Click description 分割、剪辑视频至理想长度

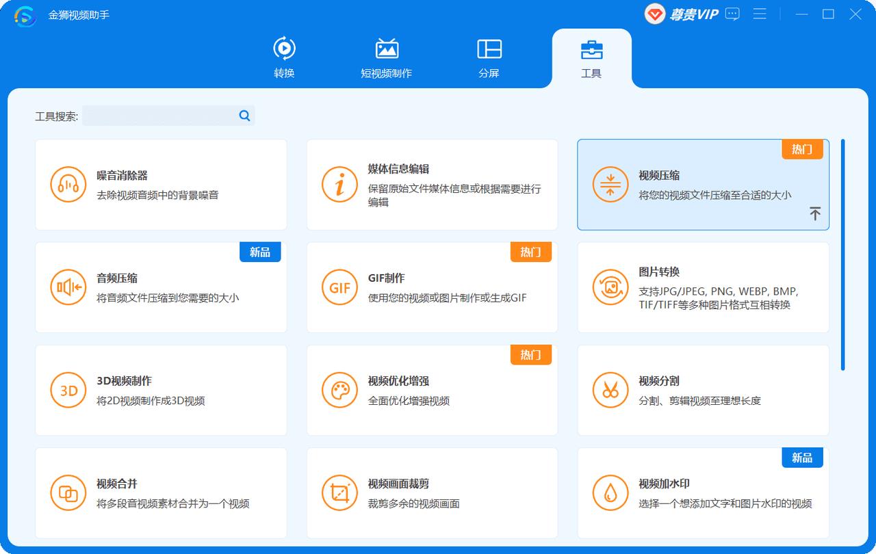[699, 401]
